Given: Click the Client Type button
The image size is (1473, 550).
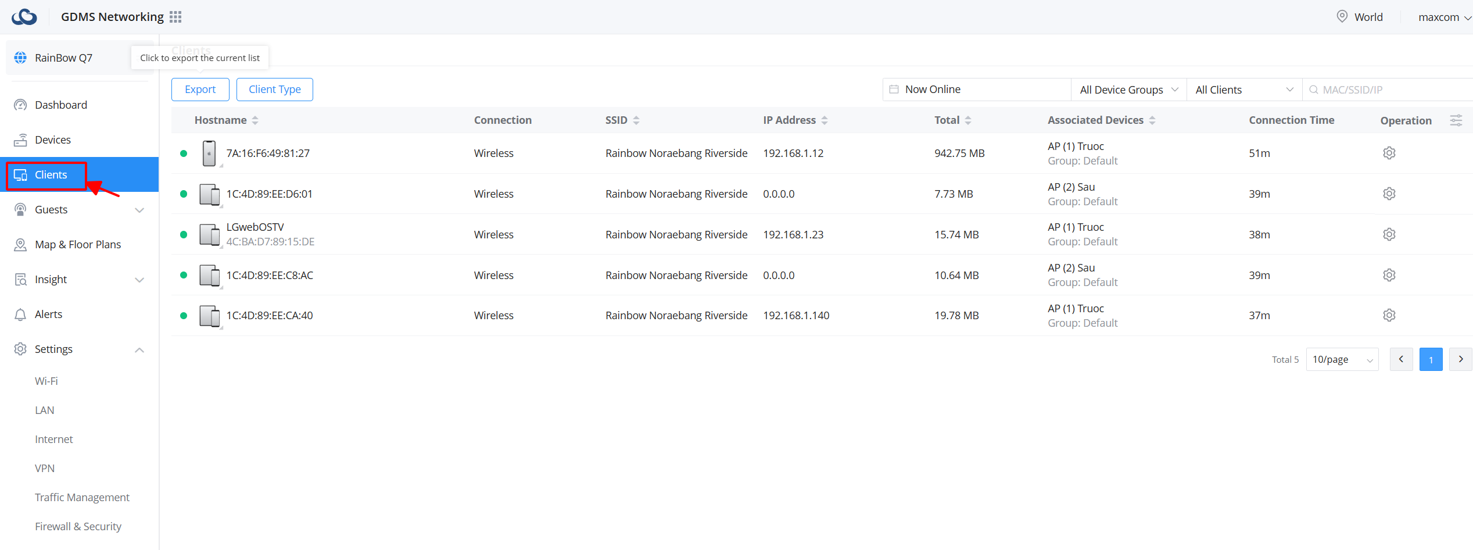Looking at the screenshot, I should [274, 90].
